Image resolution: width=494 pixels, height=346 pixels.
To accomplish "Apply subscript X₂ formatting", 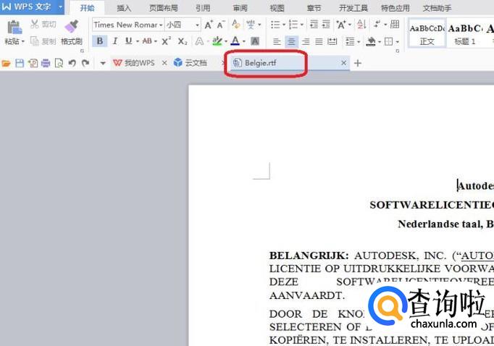I will tap(183, 41).
